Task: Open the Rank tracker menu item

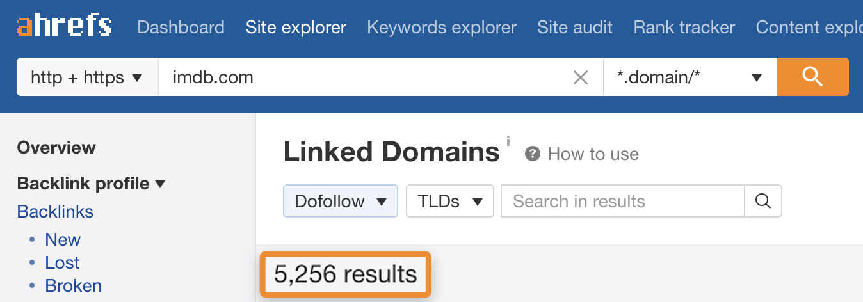Action: click(x=684, y=28)
